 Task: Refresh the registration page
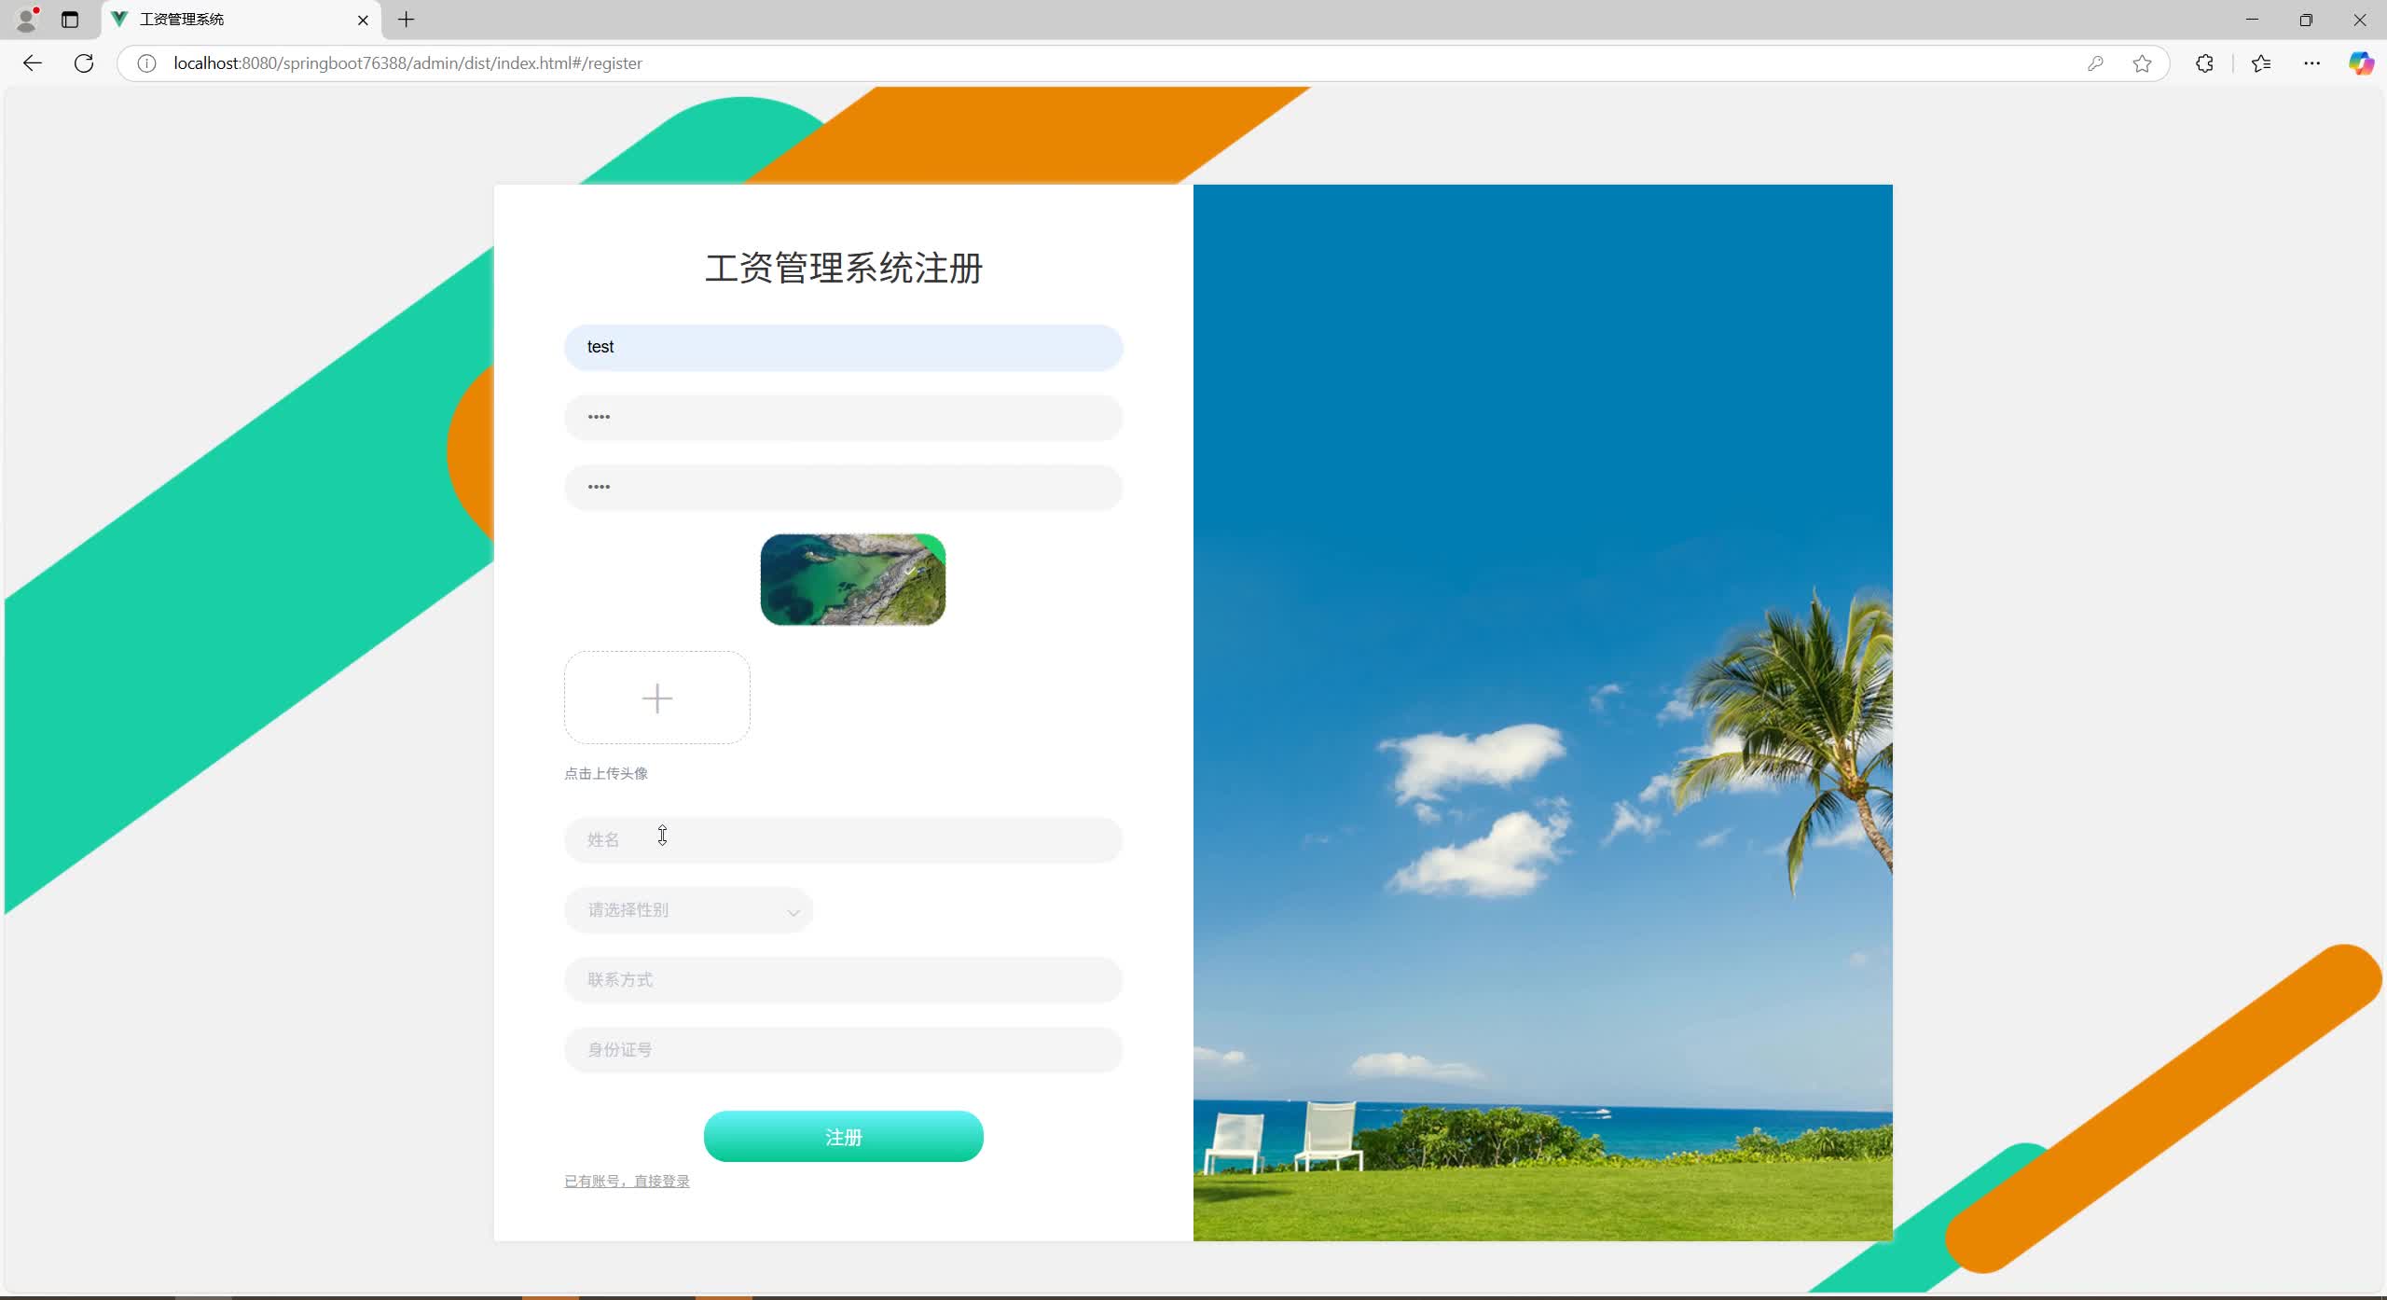click(x=84, y=62)
